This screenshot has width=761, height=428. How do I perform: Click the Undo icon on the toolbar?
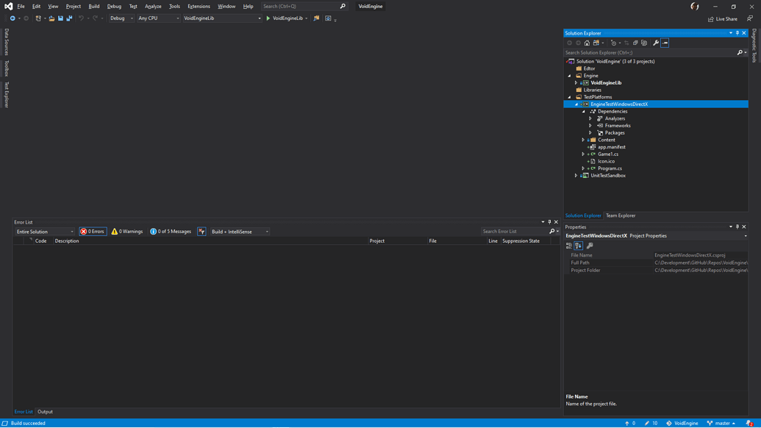click(79, 18)
